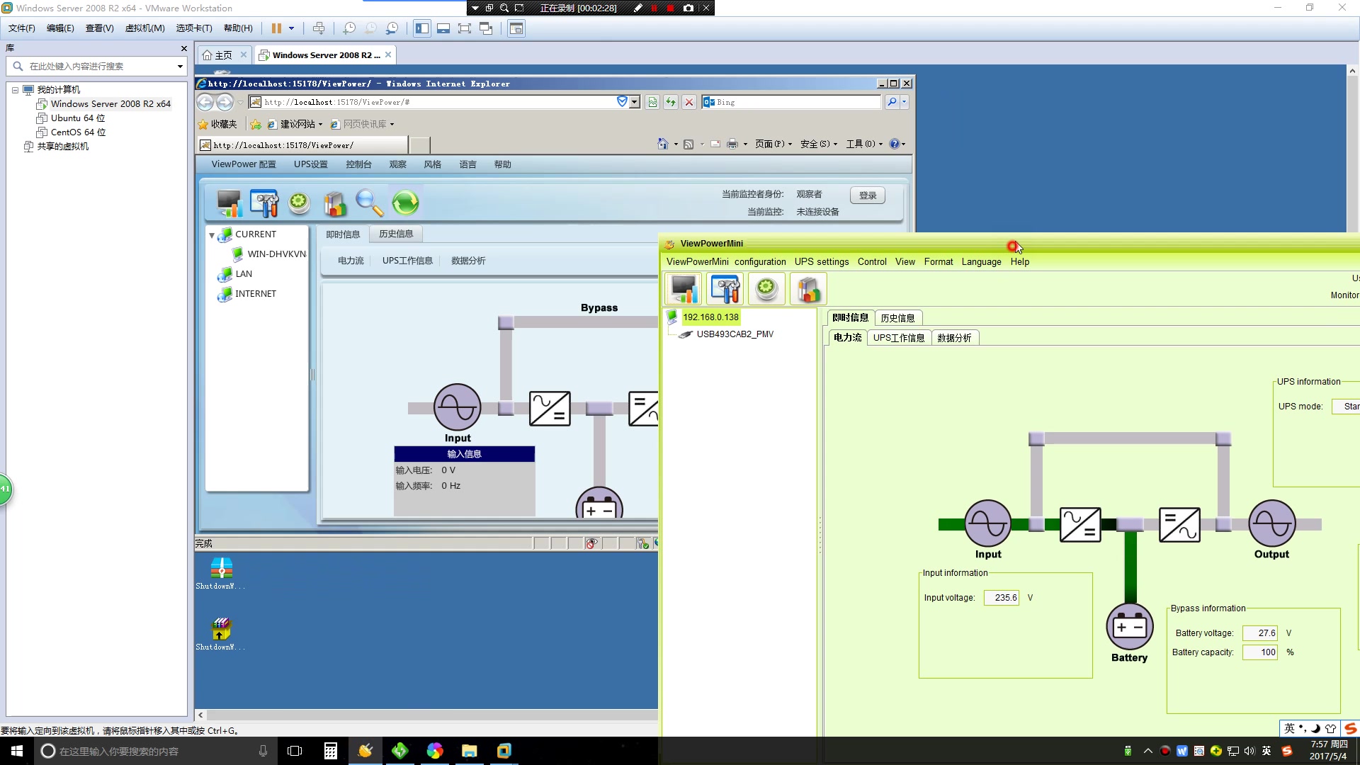Image resolution: width=1360 pixels, height=765 pixels.
Task: Click the Input voltage value field 235.6
Action: point(1002,598)
